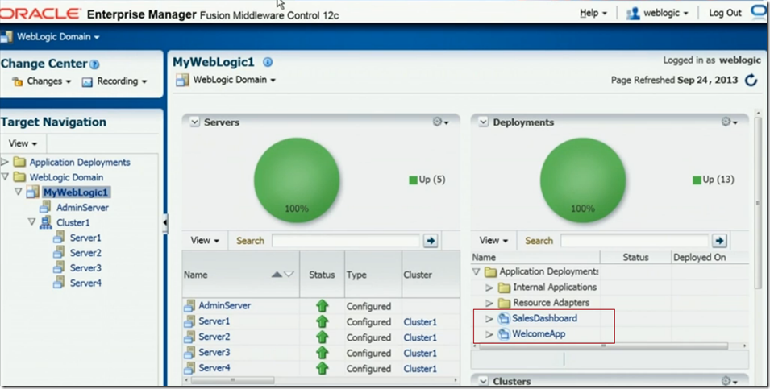Screen dimensions: 770x389
Task: Open the Changes menu
Action: (x=43, y=81)
